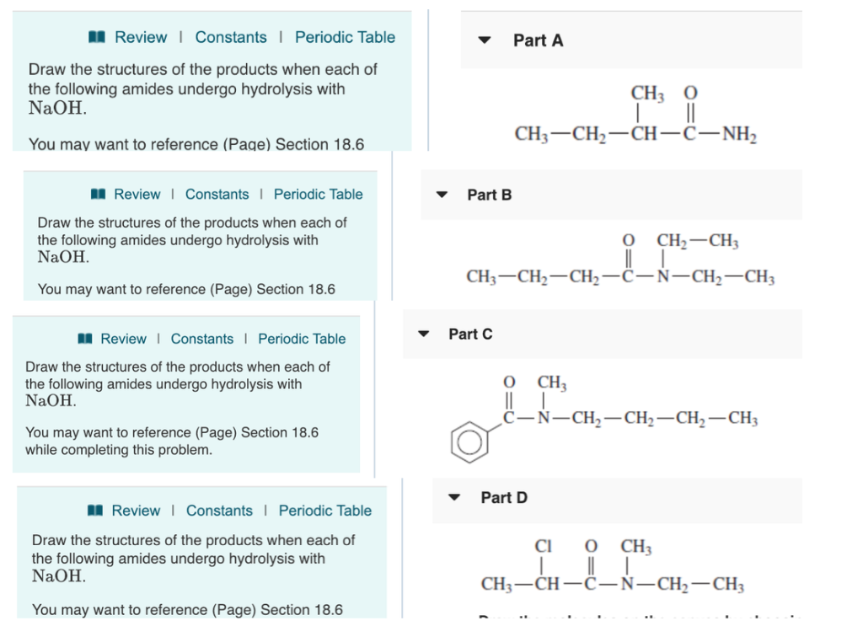Select Review in the second panel
The height and width of the screenshot is (626, 863).
pyautogui.click(x=137, y=194)
